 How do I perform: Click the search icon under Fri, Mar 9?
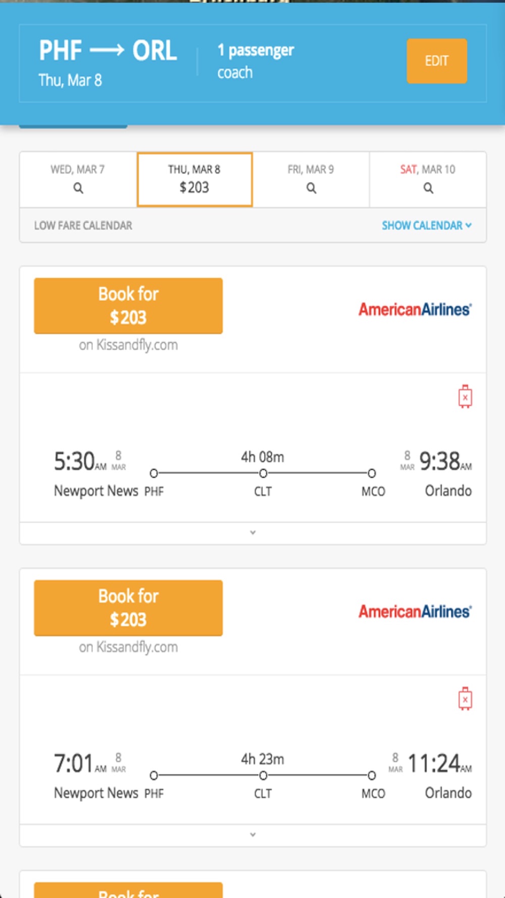point(312,188)
